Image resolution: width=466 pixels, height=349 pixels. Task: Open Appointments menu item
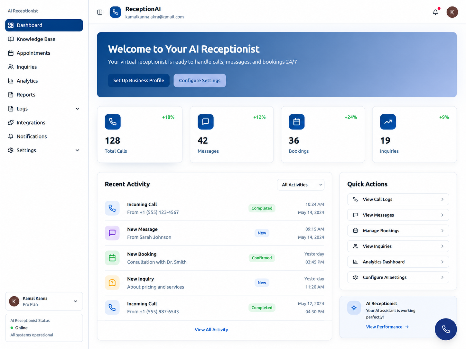(x=44, y=53)
